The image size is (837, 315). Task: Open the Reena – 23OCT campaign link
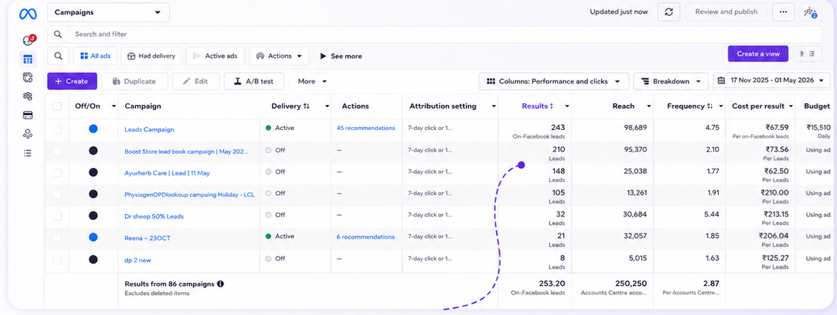[147, 239]
